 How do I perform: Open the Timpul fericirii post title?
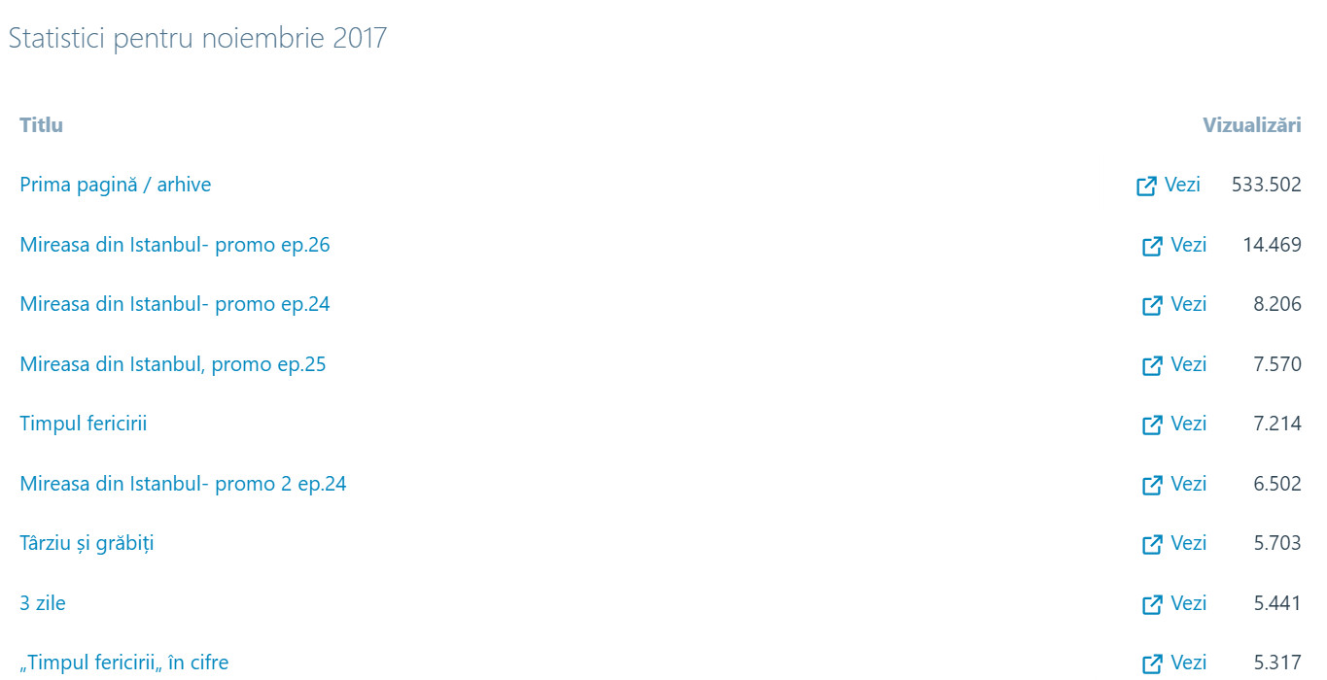pos(84,424)
